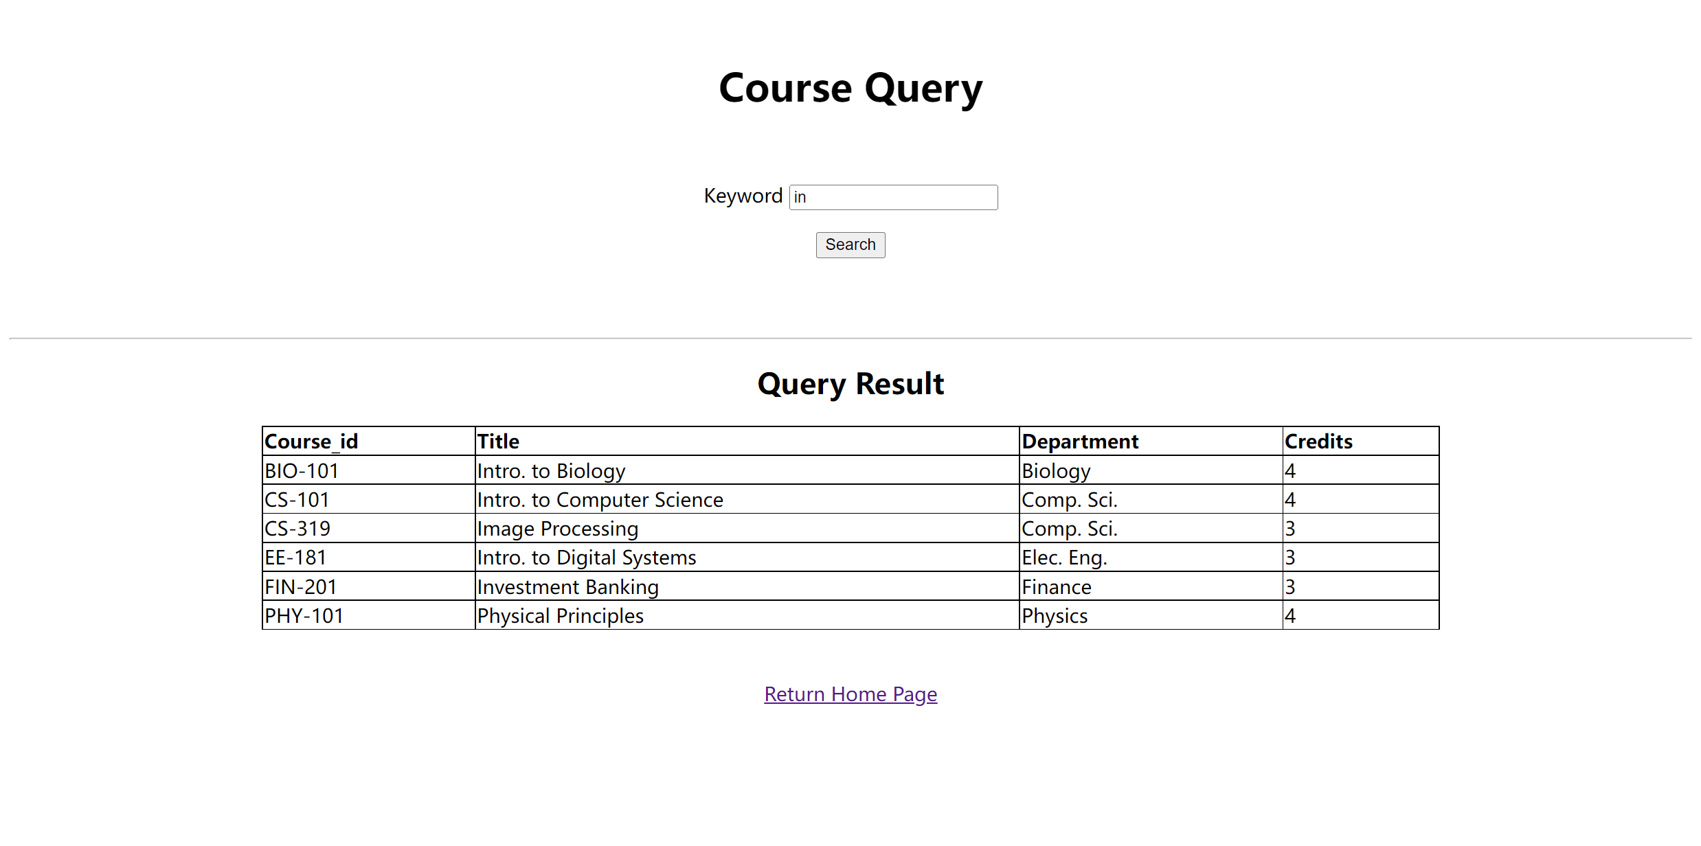Click the Credits column header

click(x=1318, y=442)
